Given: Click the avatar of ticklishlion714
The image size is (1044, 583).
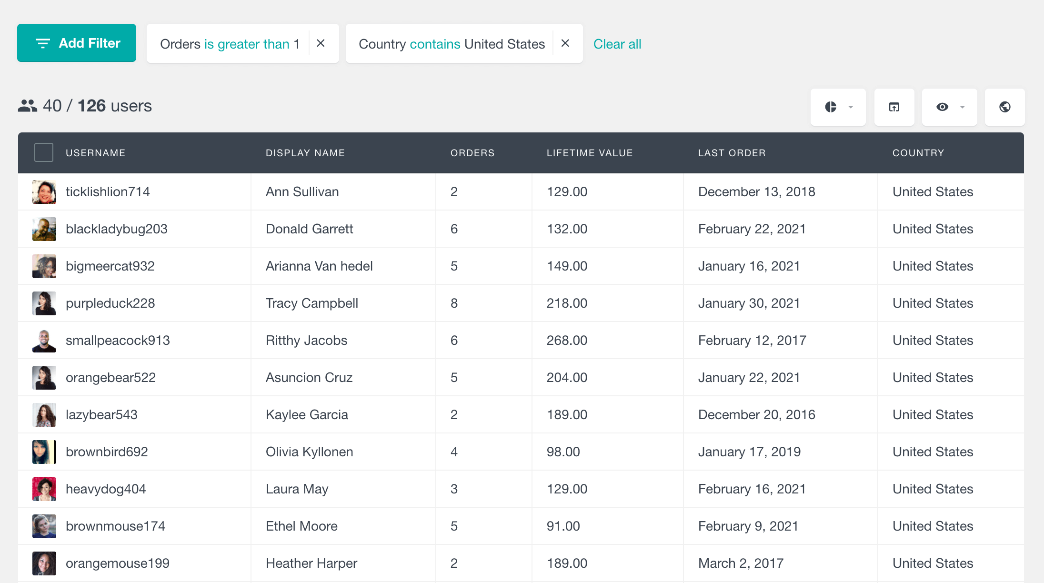Looking at the screenshot, I should pyautogui.click(x=44, y=192).
